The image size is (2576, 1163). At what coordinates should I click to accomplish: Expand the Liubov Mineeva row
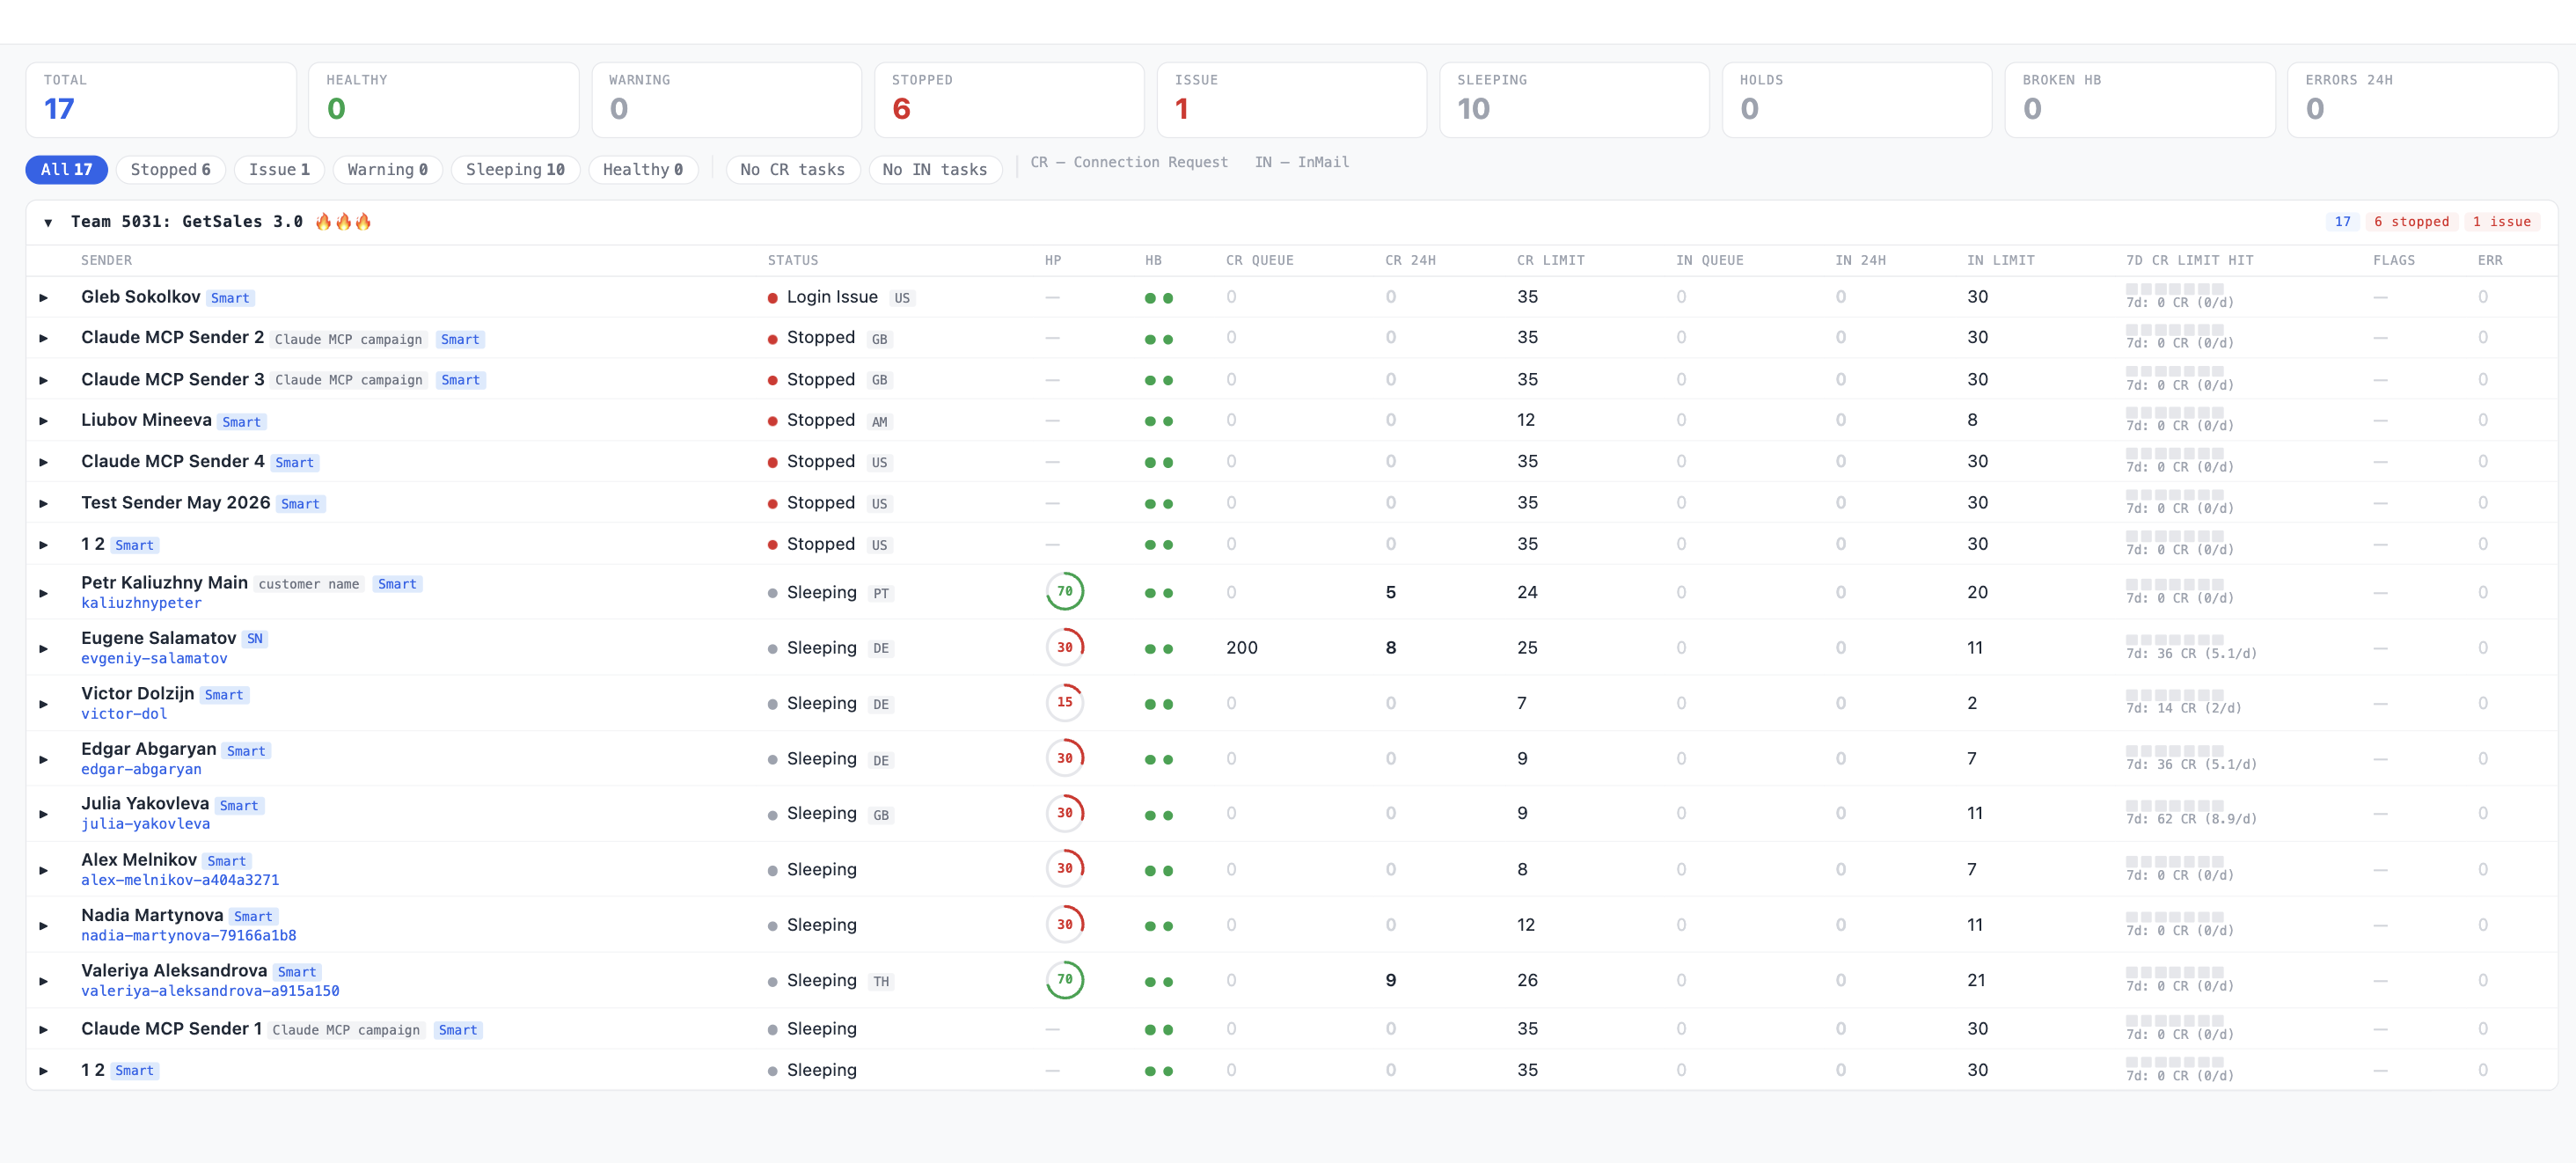tap(43, 421)
